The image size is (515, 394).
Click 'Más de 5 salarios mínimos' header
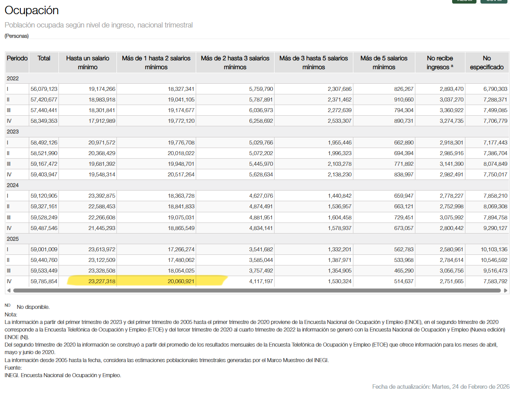point(384,62)
